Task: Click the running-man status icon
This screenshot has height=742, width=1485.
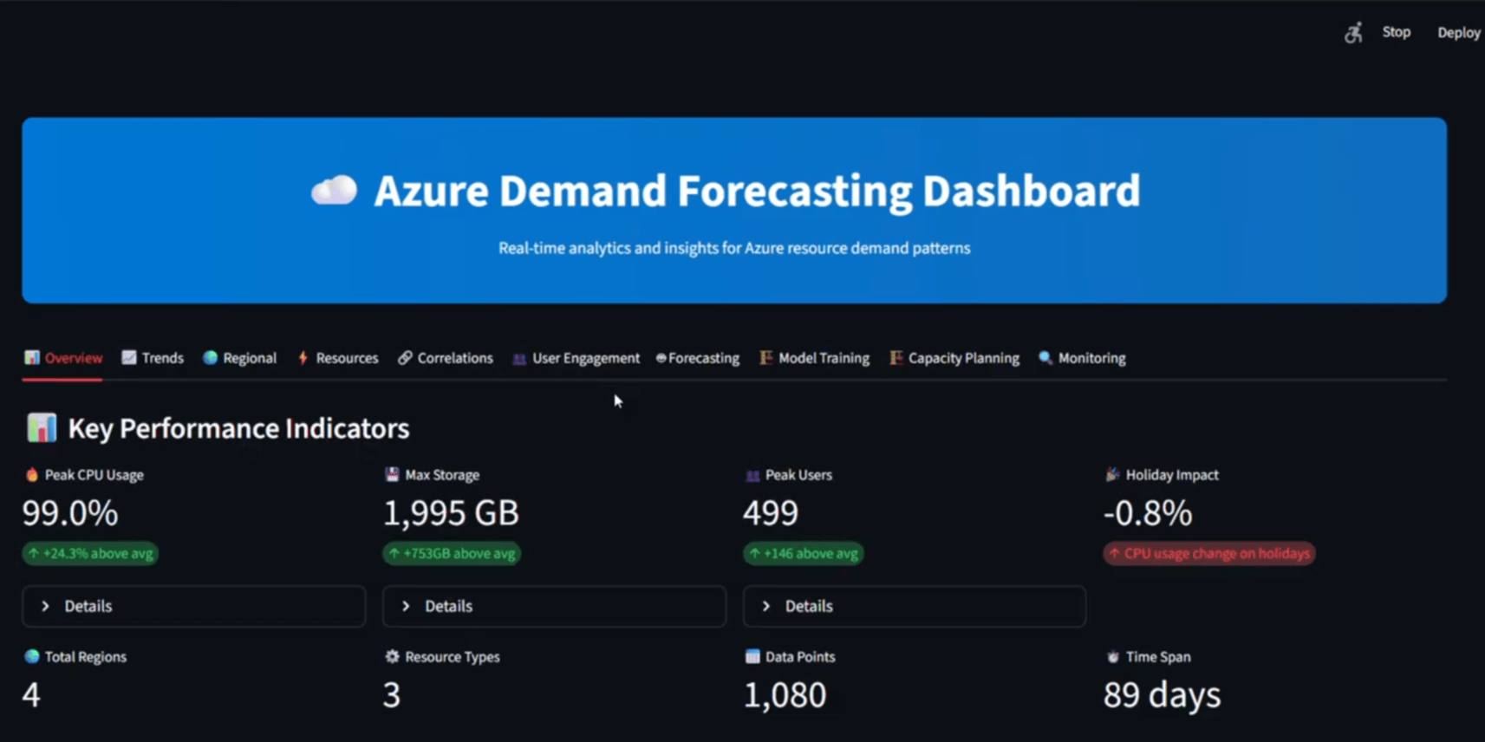Action: 1353,33
